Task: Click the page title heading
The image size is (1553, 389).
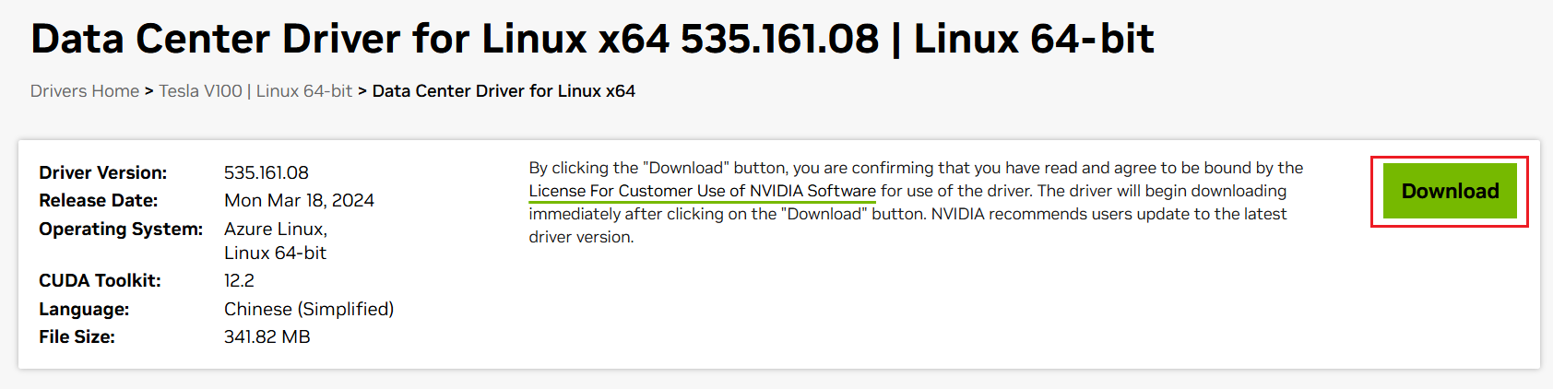Action: (x=592, y=39)
